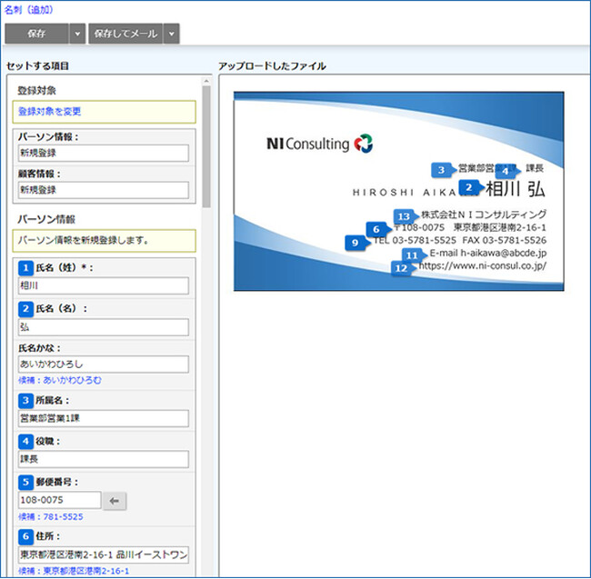Image resolution: width=591 pixels, height=579 pixels.
Task: Click marker 3 on the business card image
Action: point(442,169)
